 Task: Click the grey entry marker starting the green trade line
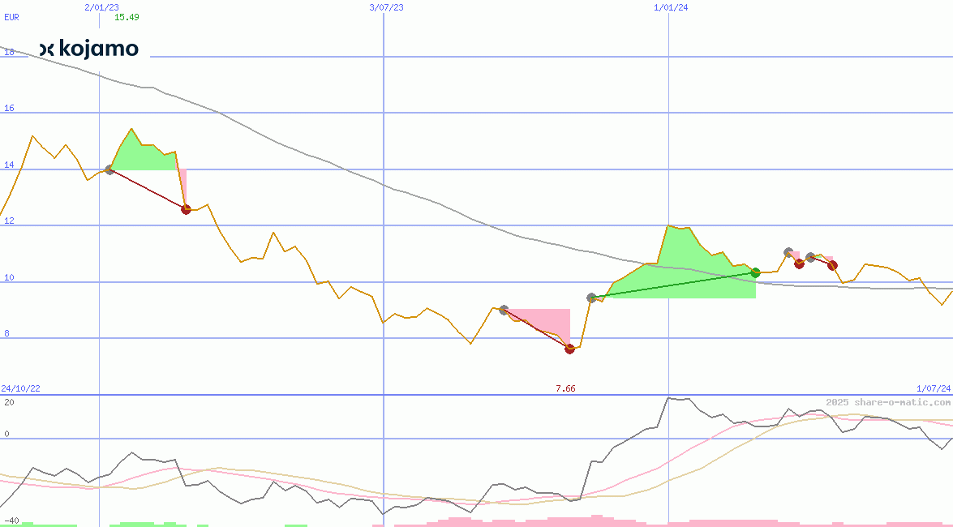(x=591, y=298)
